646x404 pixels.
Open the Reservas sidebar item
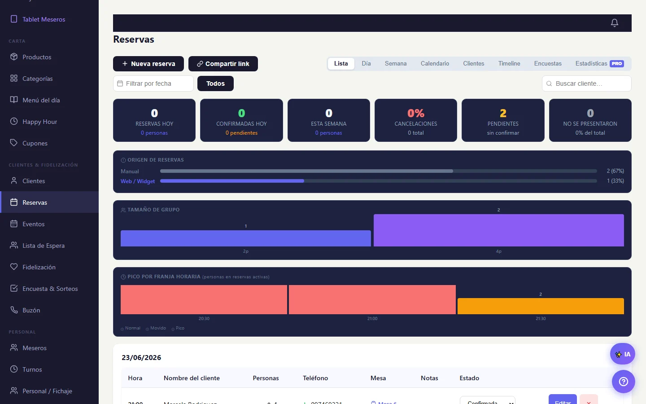tap(49, 202)
